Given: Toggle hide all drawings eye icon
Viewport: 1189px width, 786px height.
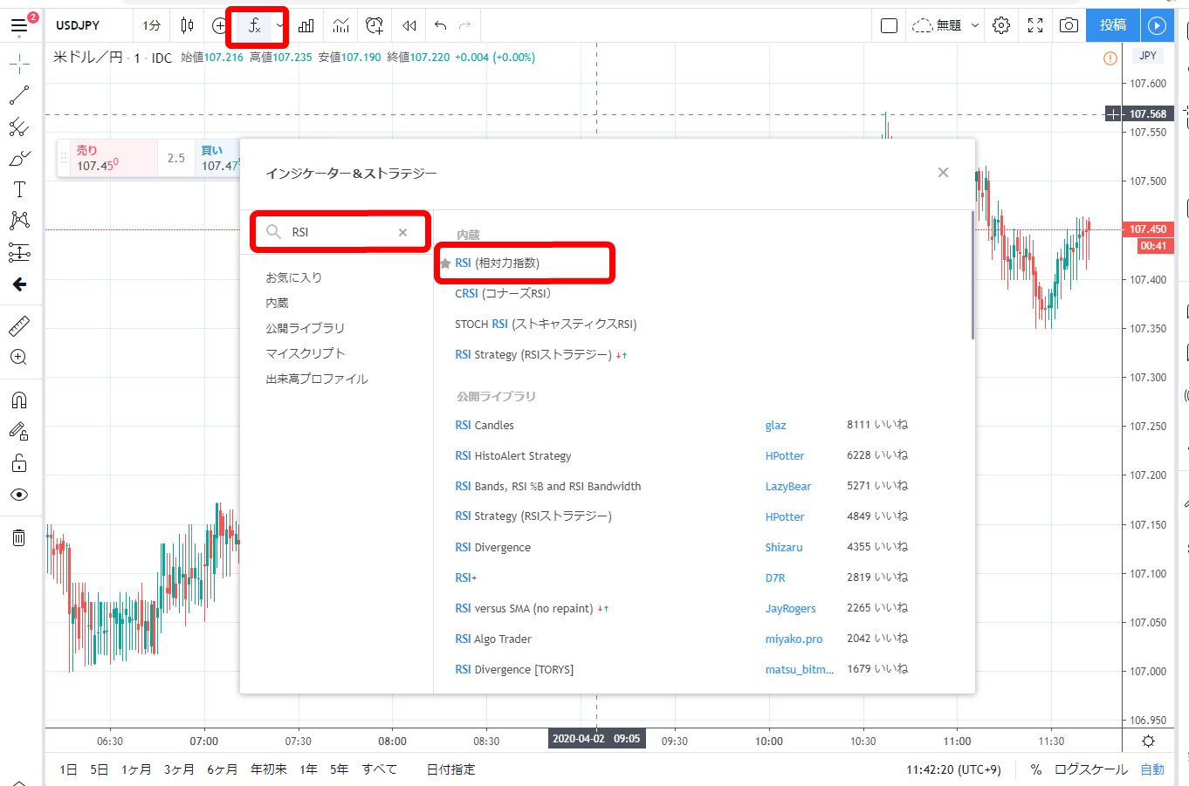Looking at the screenshot, I should (x=19, y=495).
